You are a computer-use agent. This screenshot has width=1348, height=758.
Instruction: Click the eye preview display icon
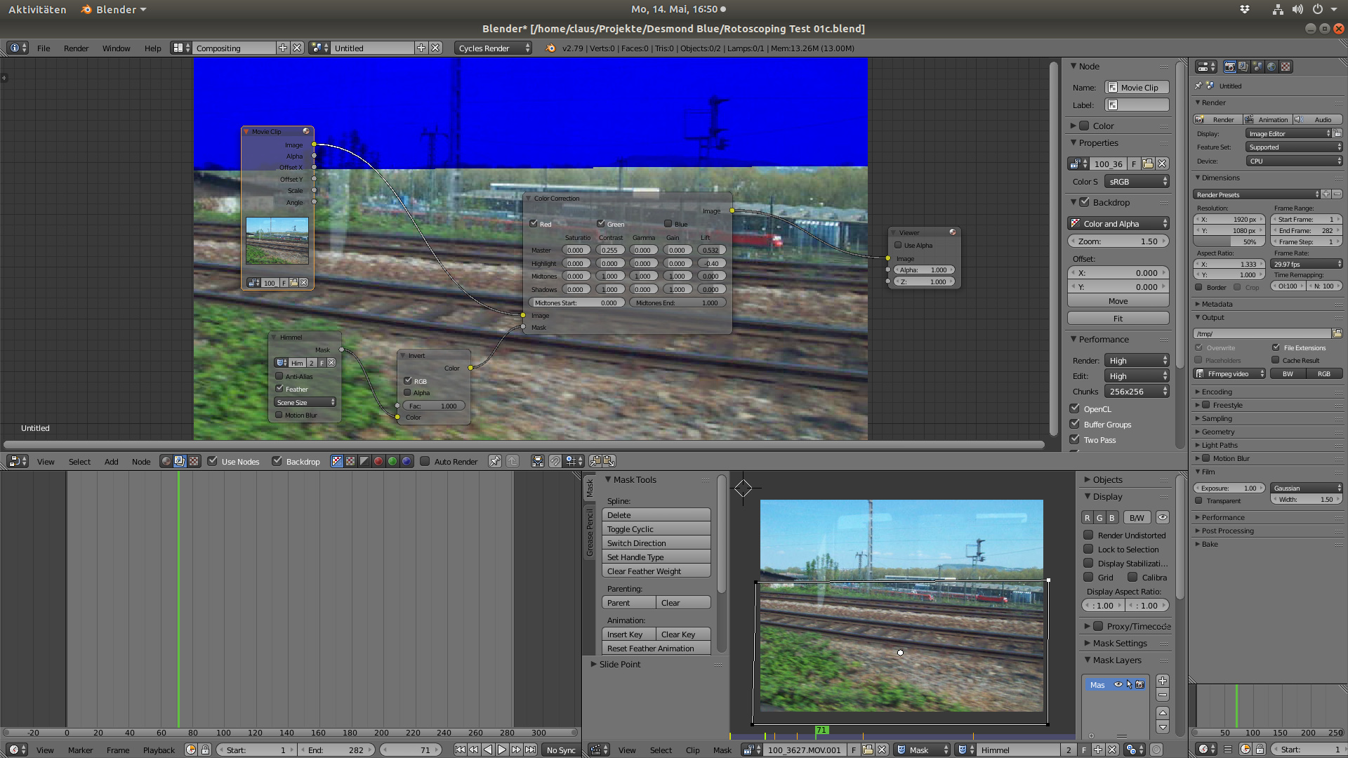[x=1163, y=517]
